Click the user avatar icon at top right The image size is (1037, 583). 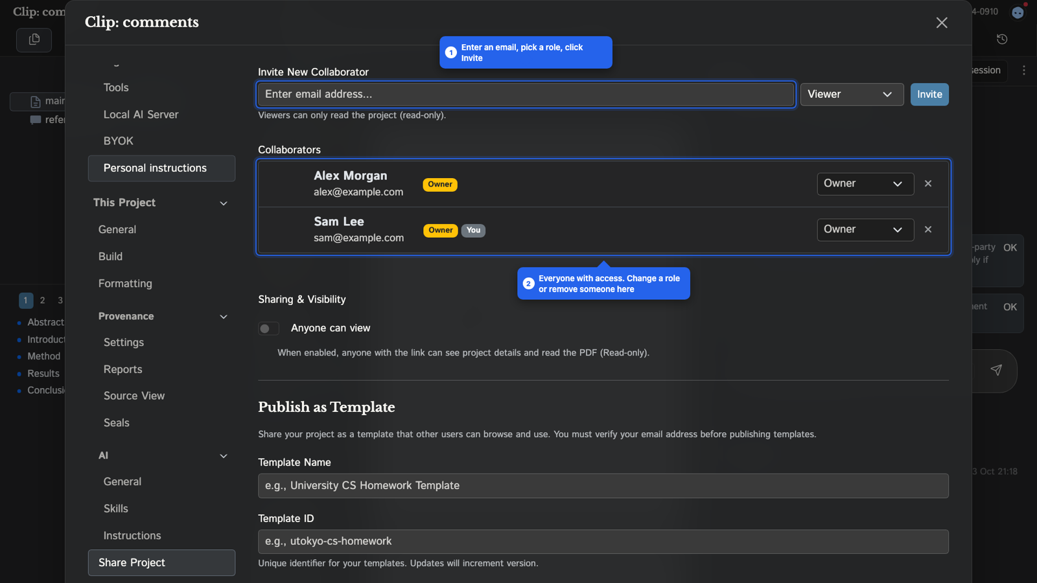1018,12
